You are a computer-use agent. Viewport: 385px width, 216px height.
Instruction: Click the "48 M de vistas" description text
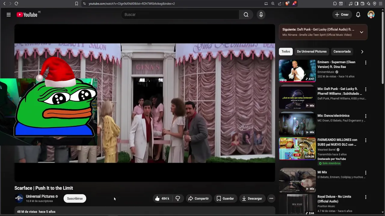click(x=27, y=212)
